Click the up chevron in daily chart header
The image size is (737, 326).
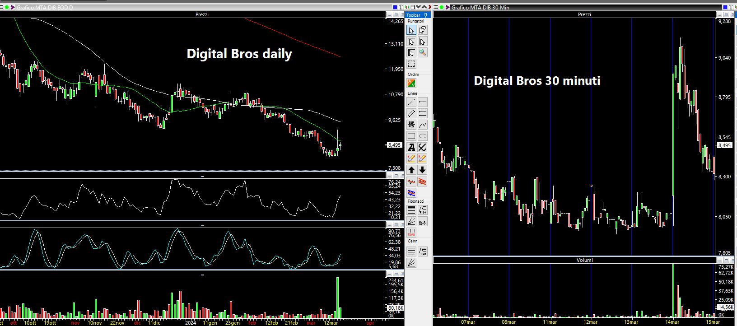coord(424,7)
